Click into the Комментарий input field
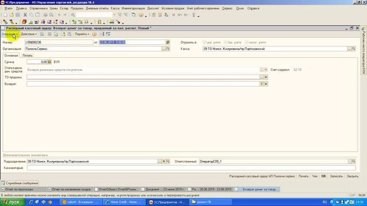 coord(191,168)
